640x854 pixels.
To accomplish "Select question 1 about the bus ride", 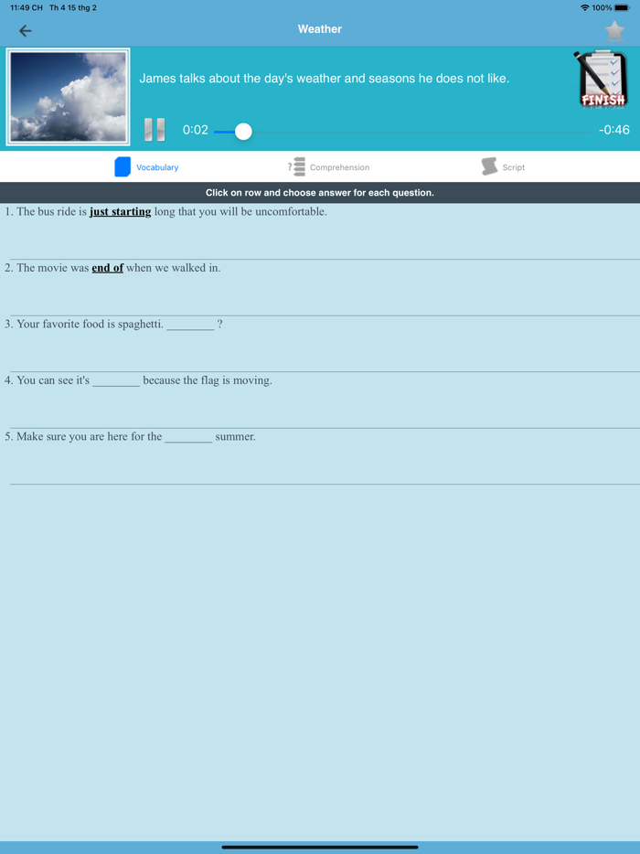I will click(x=320, y=231).
